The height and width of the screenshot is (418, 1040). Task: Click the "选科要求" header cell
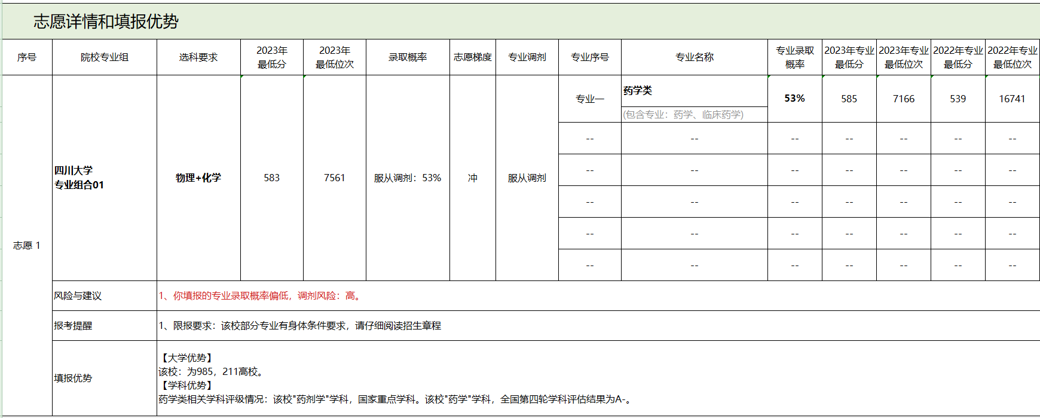click(198, 57)
